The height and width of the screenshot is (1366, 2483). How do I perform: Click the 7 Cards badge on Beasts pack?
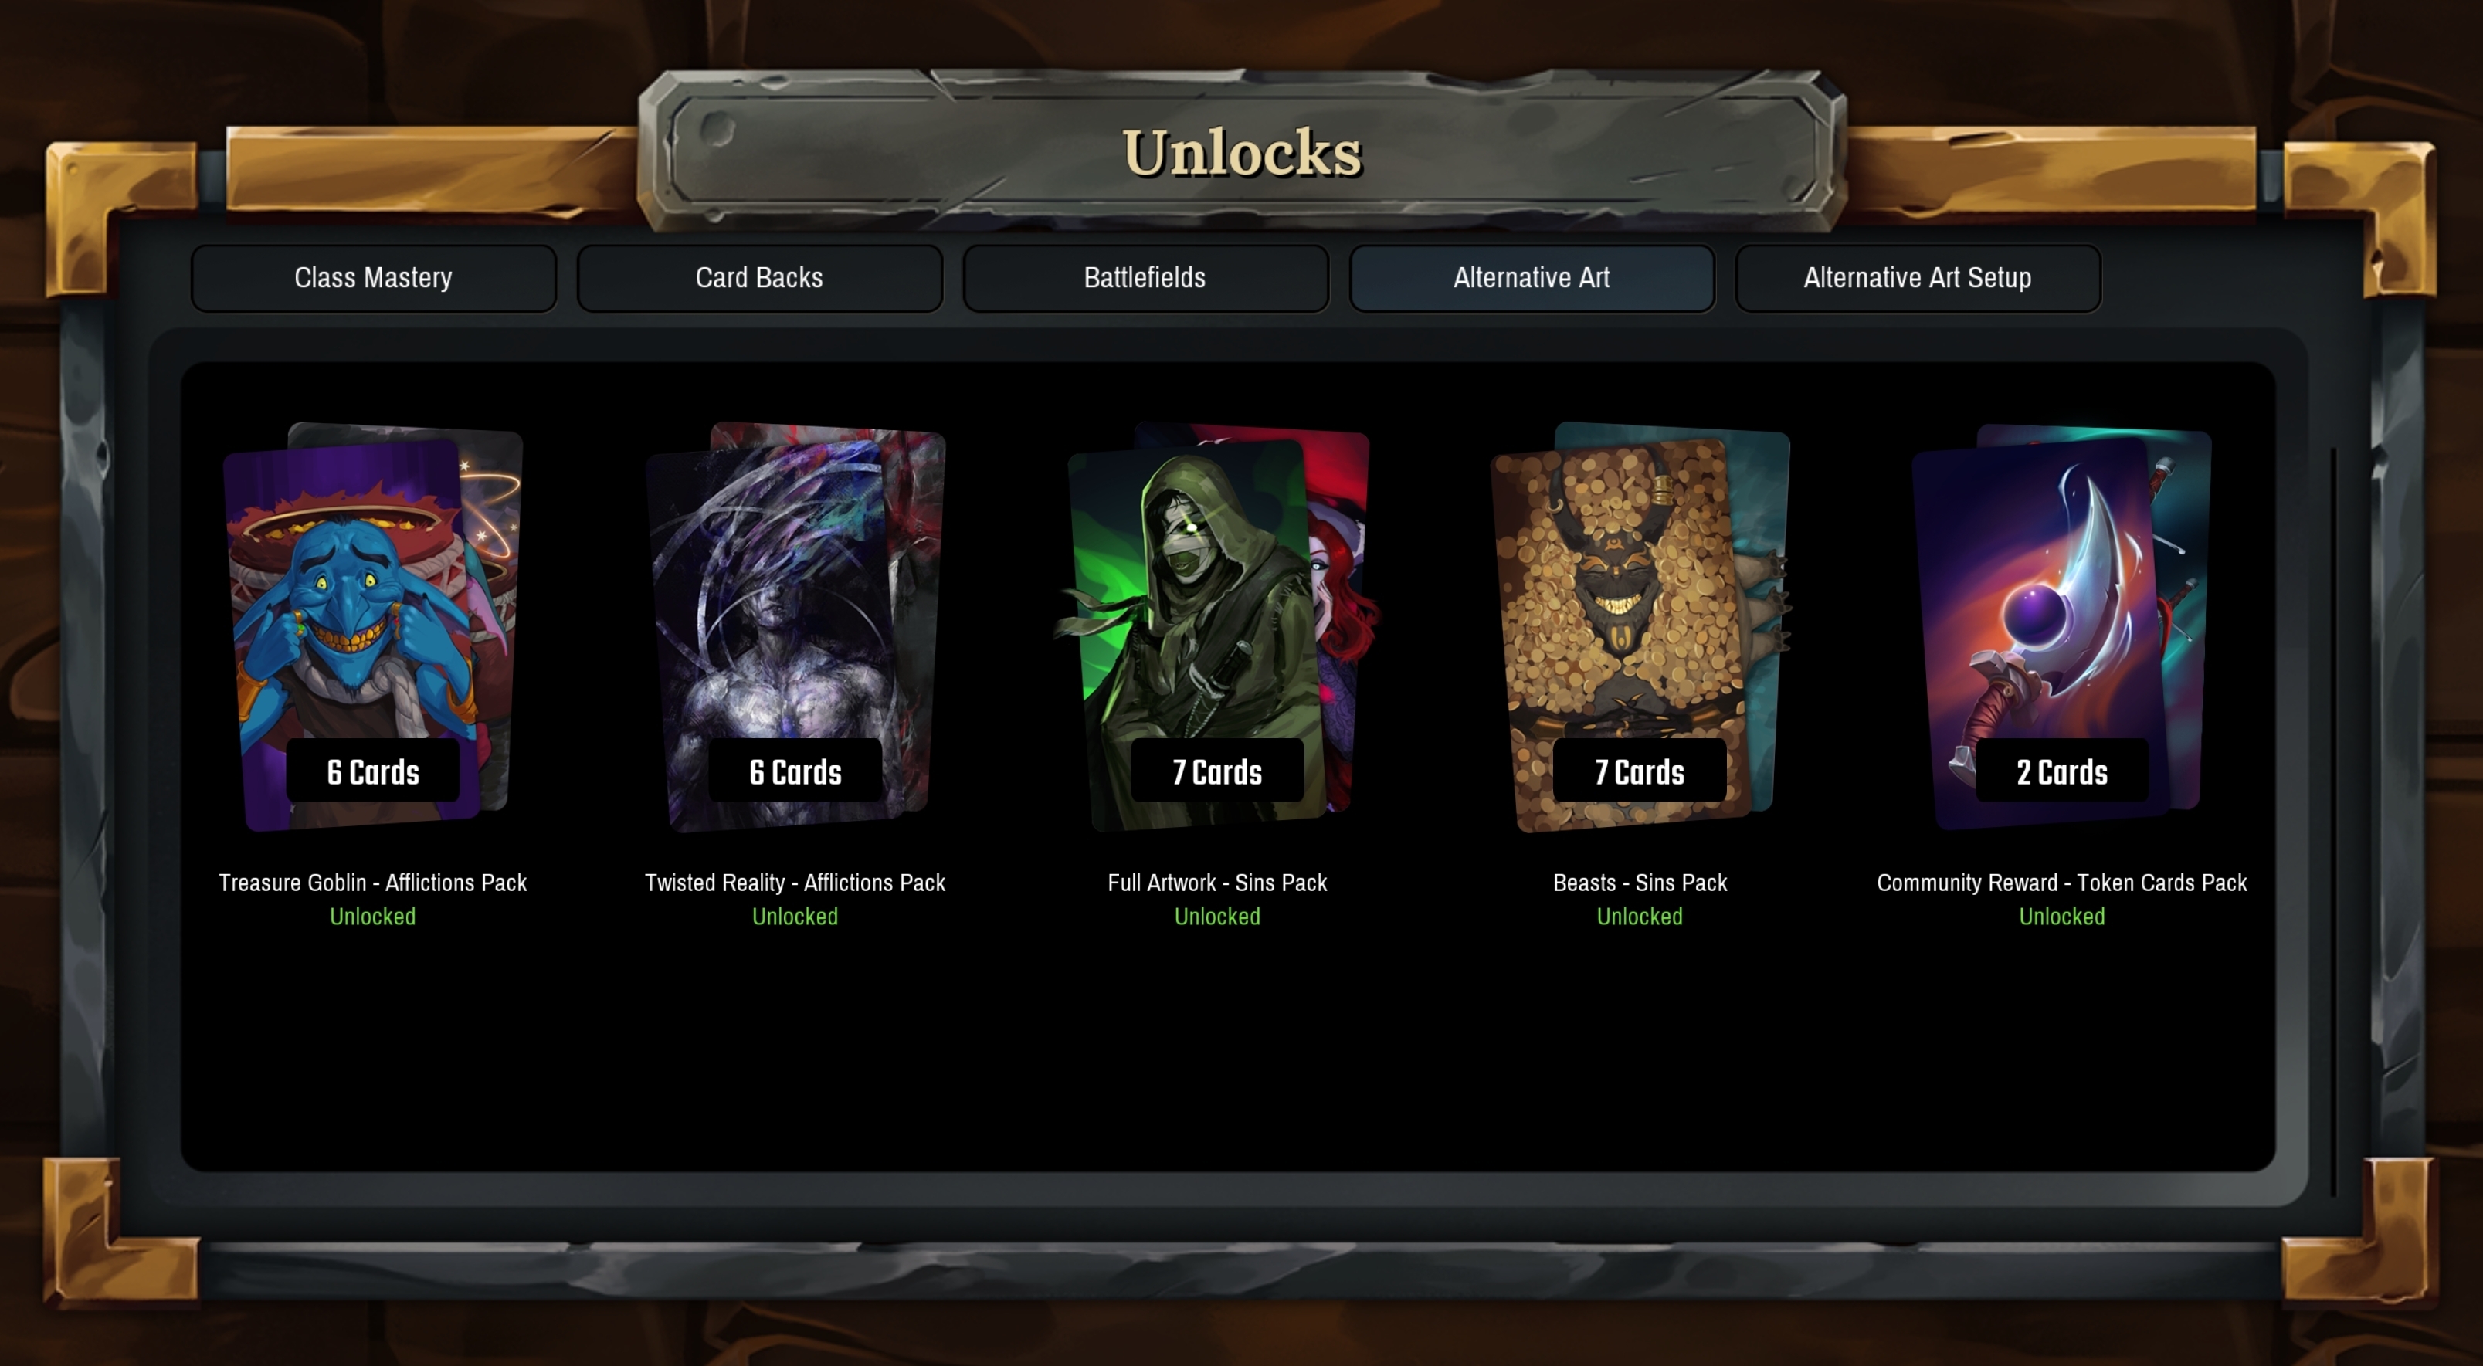coord(1640,771)
